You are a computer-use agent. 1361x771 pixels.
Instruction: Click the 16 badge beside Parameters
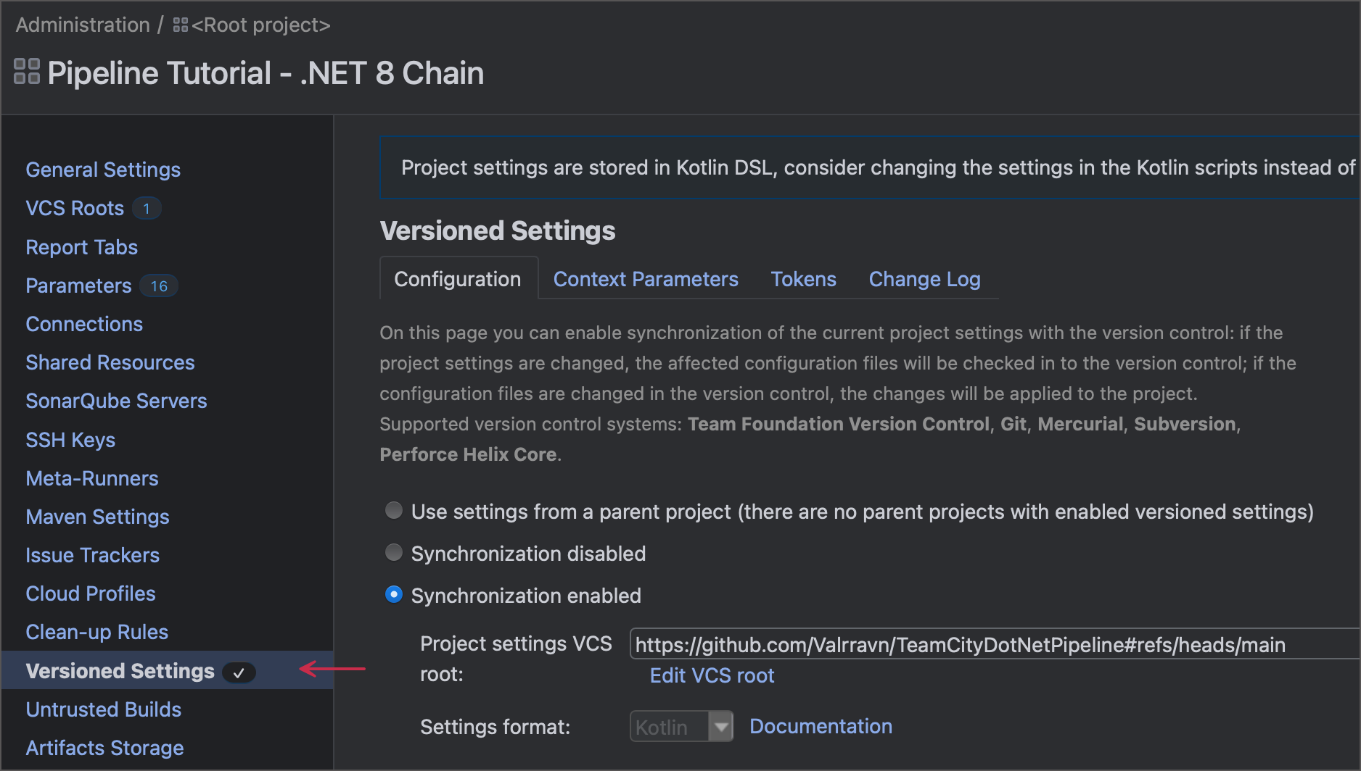click(159, 286)
